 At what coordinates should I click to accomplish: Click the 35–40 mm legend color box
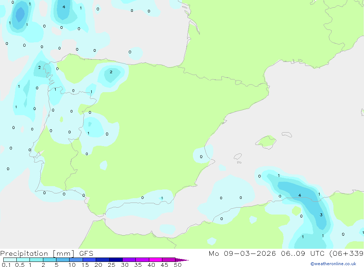pyautogui.click(x=142, y=260)
